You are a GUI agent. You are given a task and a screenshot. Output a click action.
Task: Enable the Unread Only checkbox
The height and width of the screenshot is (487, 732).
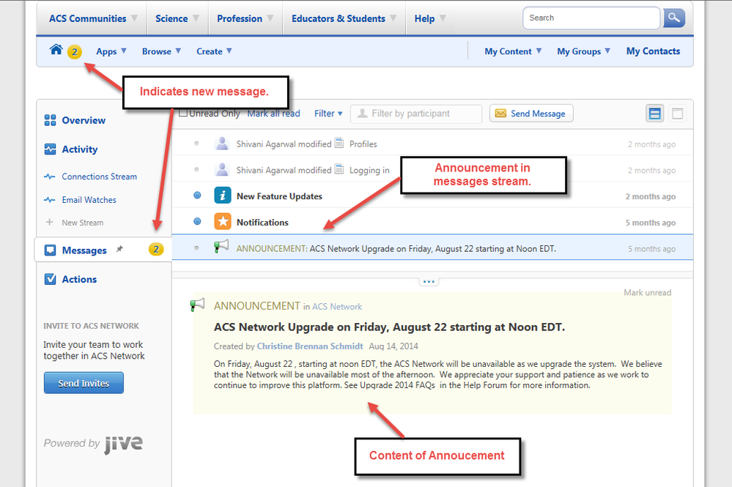tap(185, 114)
